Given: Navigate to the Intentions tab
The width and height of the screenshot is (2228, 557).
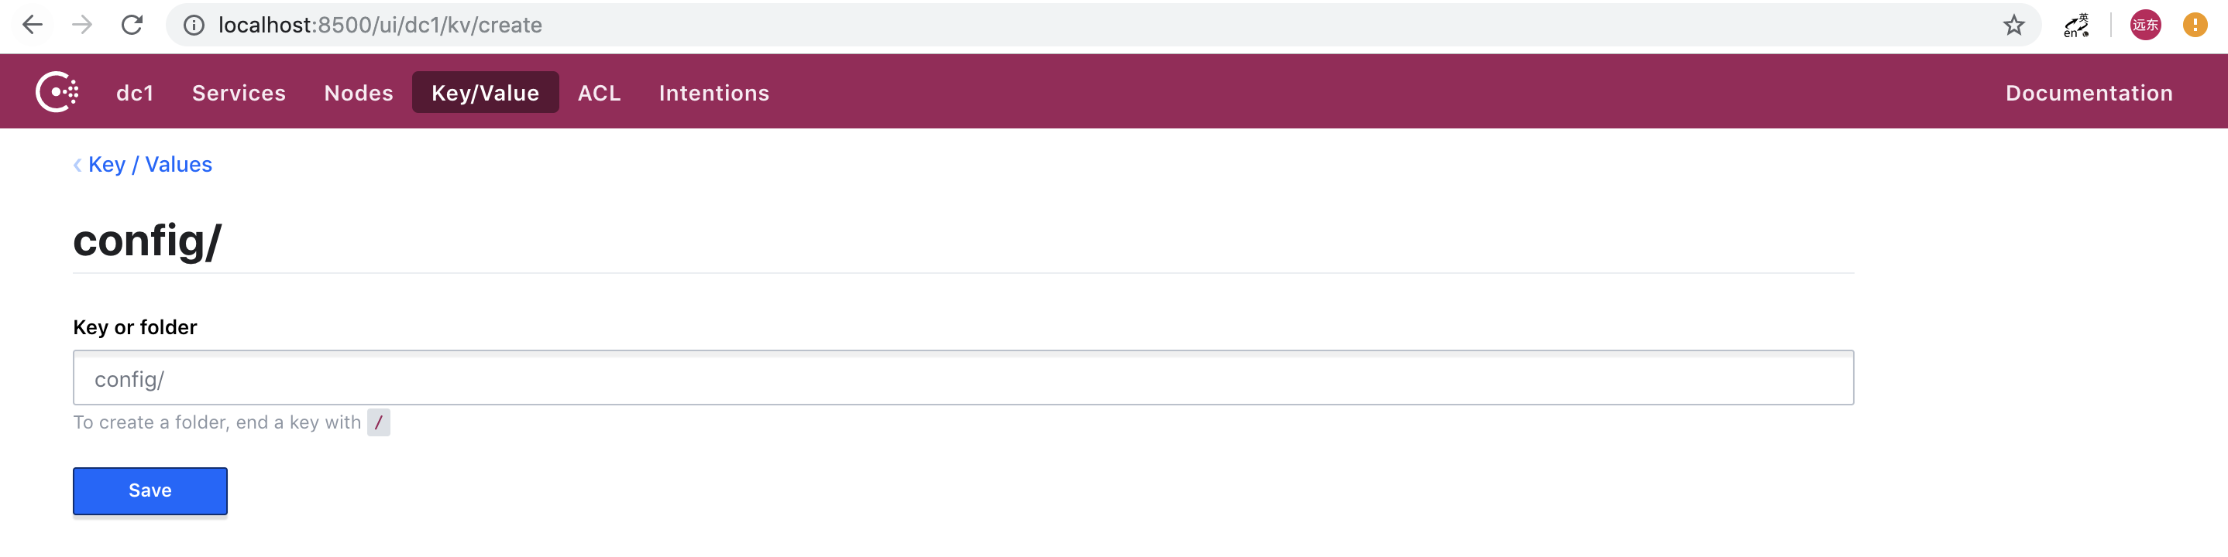Looking at the screenshot, I should tap(713, 92).
